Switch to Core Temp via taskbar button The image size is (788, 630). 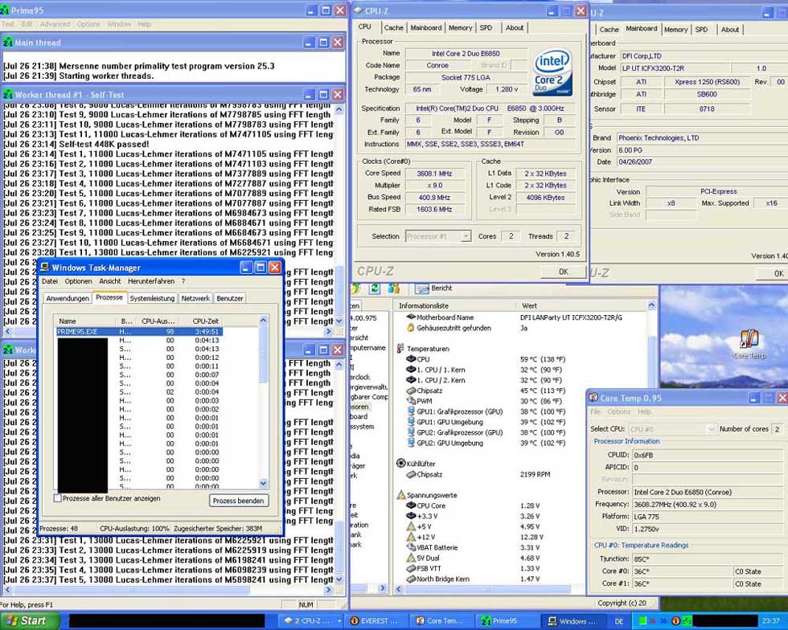pyautogui.click(x=441, y=621)
